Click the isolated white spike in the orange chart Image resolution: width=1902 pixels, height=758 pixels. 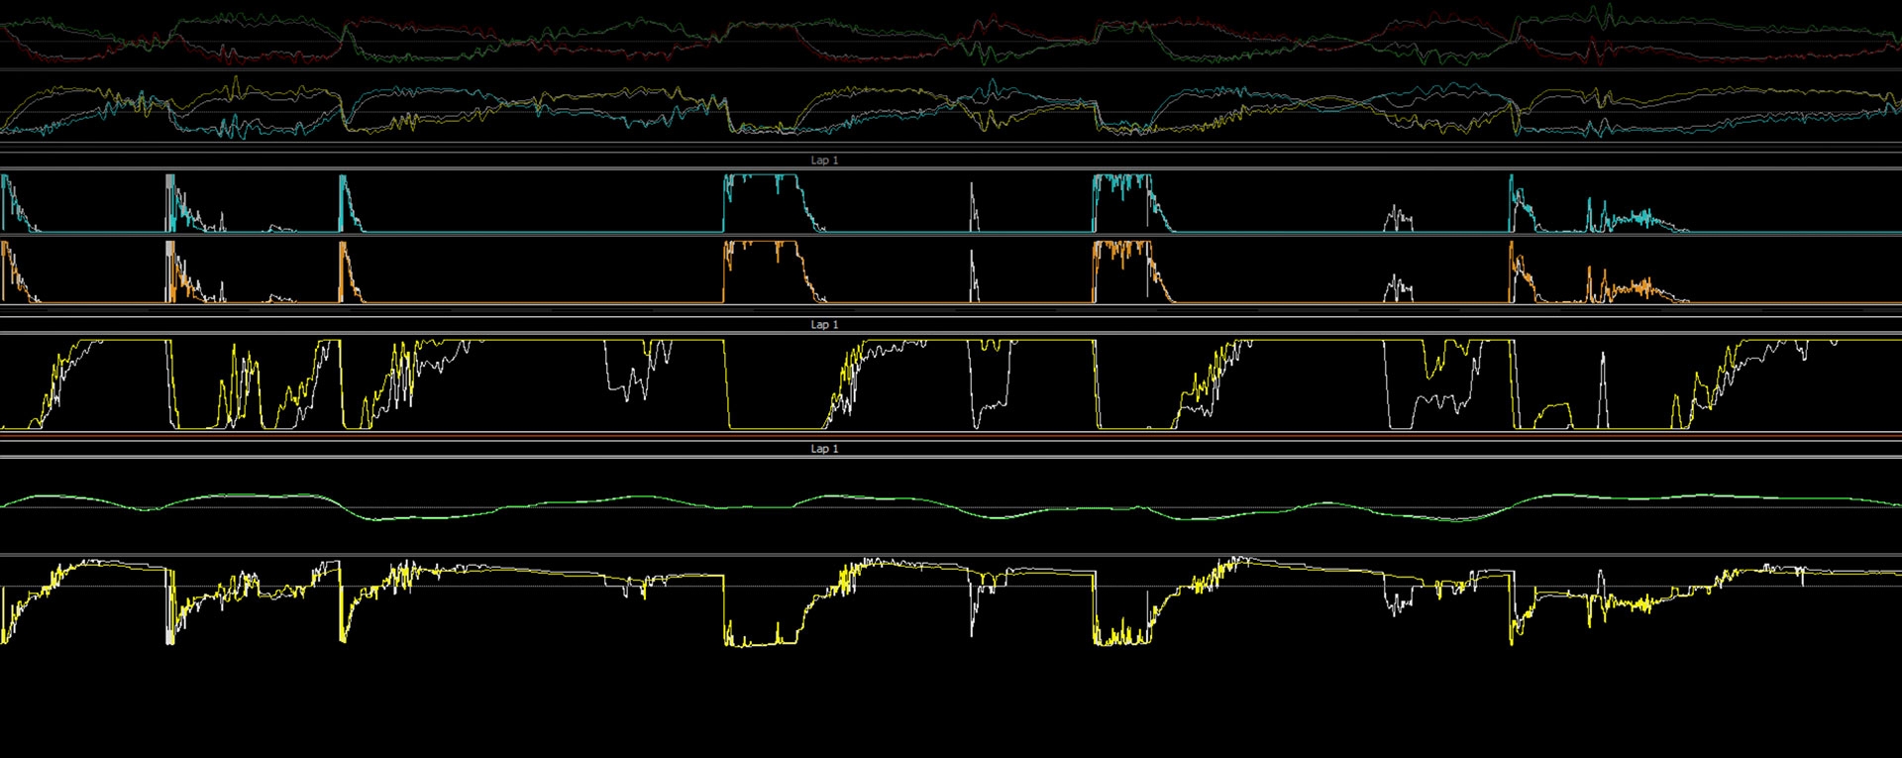click(973, 275)
